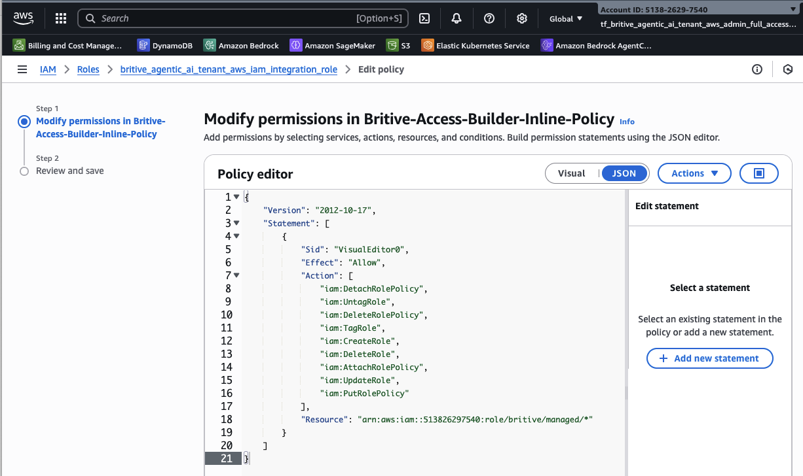Click the AWS search input field
Viewport: 803px width, 476px height.
[x=223, y=18]
